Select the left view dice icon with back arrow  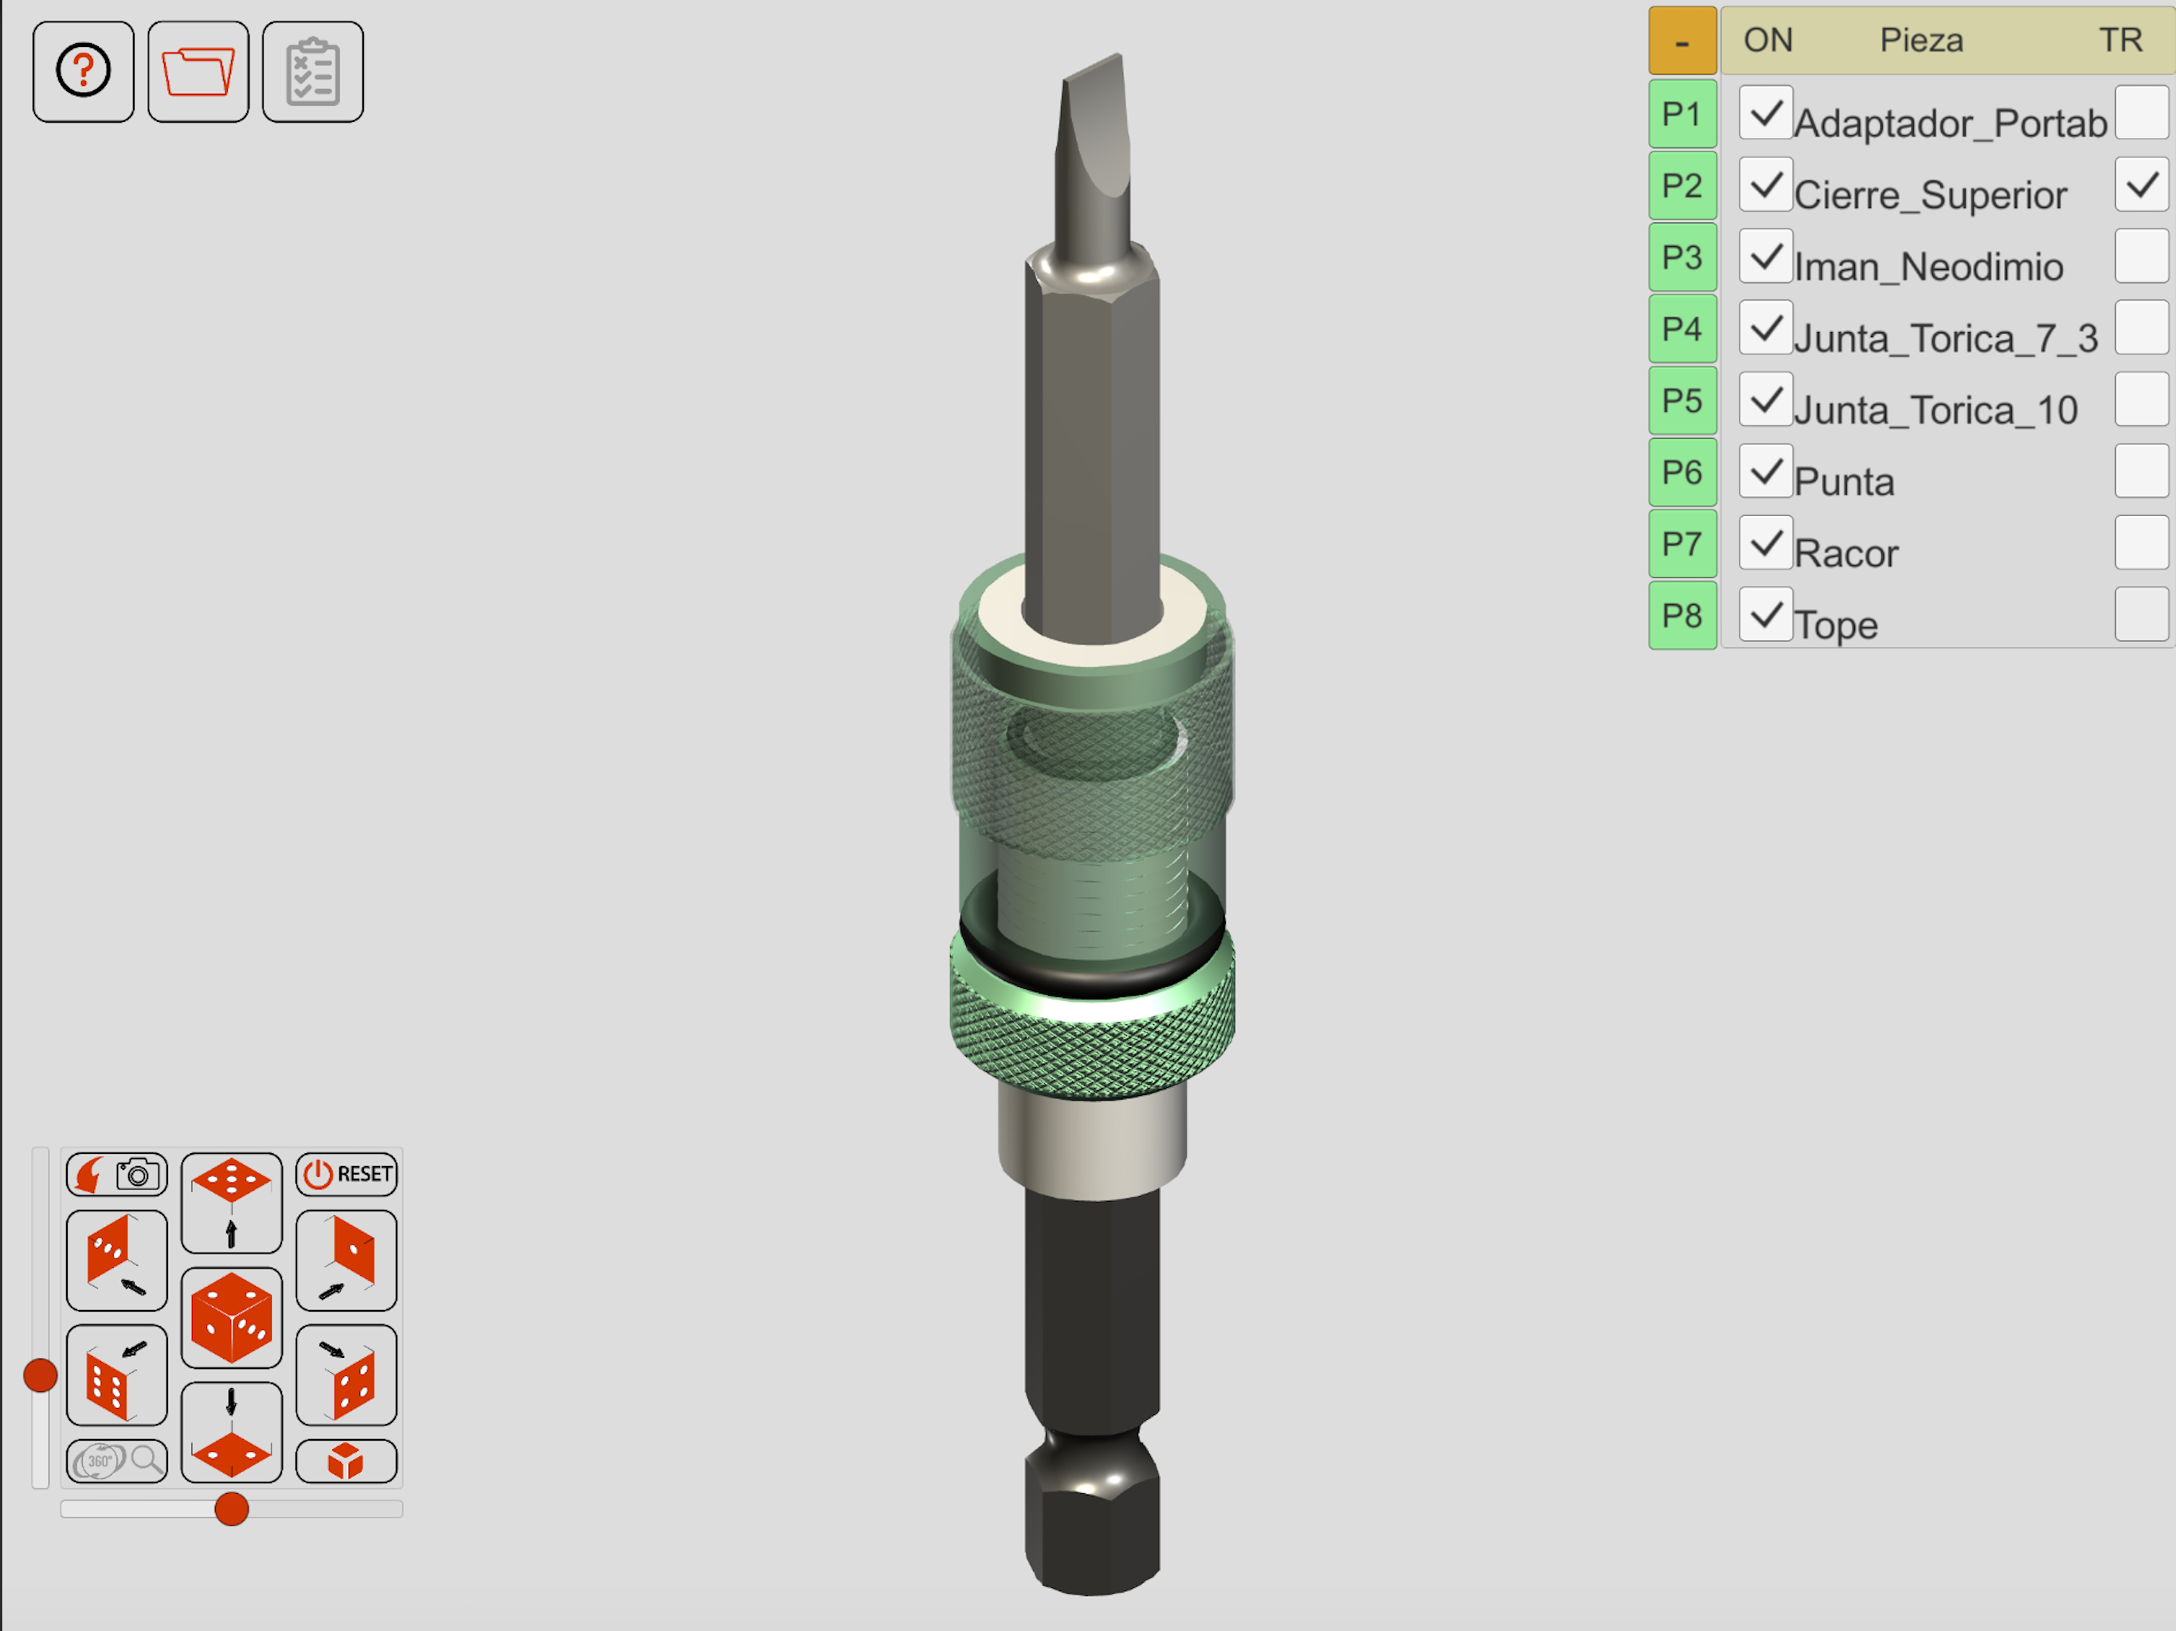click(117, 1260)
